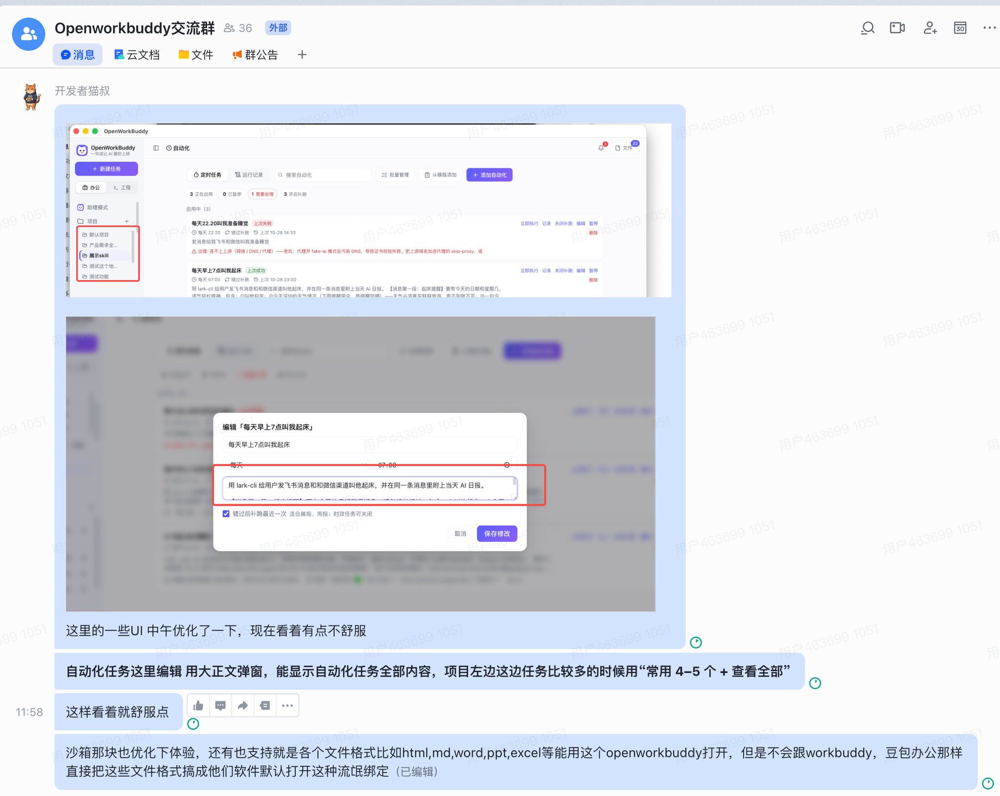The image size is (1000, 796).
Task: Switch to the 消息 tab
Action: pos(78,55)
